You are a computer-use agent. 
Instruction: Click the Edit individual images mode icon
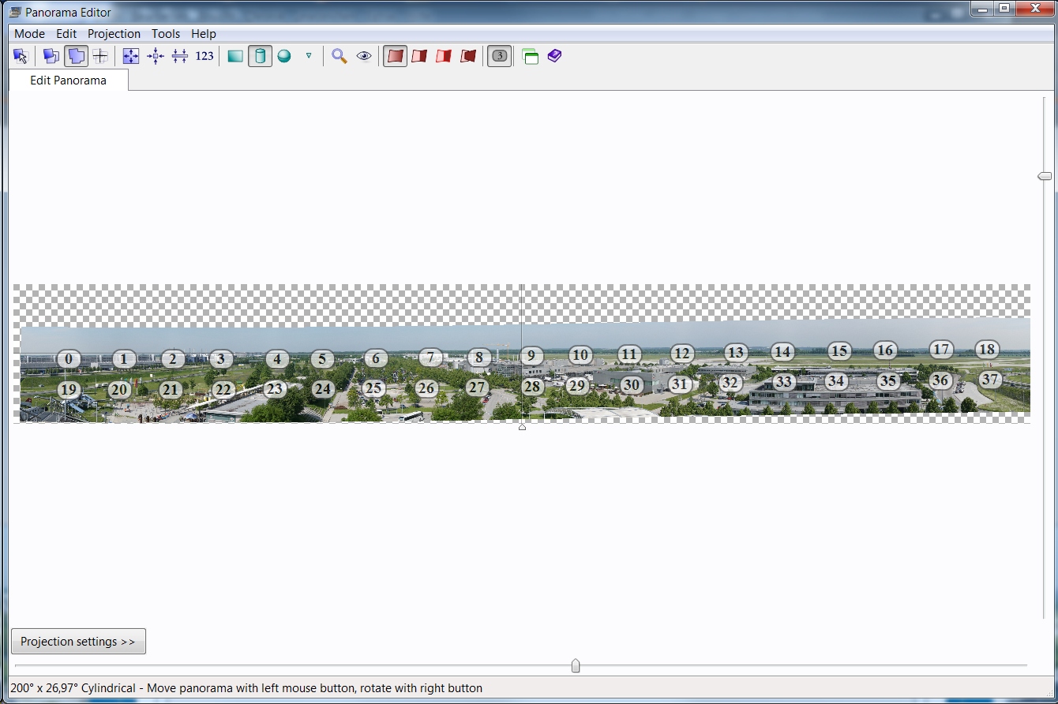pos(51,56)
